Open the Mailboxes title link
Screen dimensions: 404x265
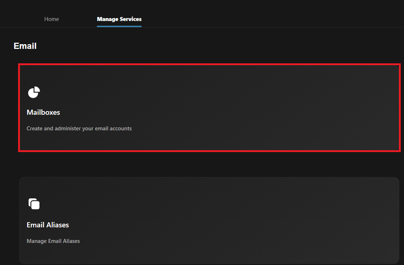click(x=43, y=113)
